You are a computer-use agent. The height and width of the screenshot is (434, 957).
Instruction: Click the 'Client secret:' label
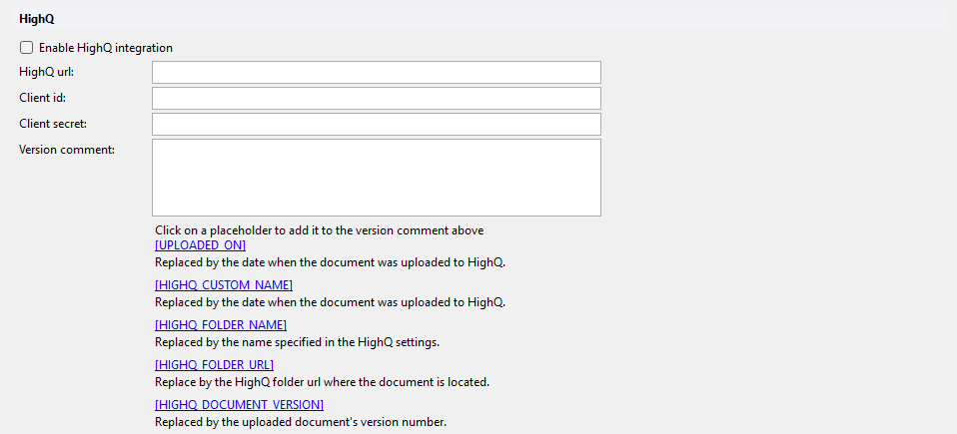coord(53,124)
